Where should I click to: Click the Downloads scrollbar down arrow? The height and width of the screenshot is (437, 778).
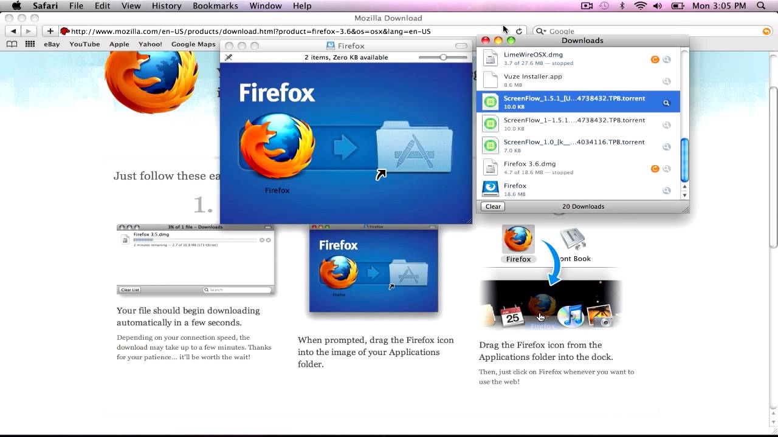coord(684,195)
